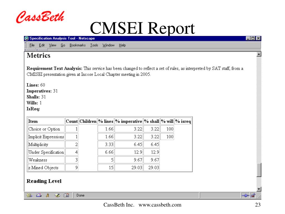Open the Tools menu
285x214 pixels.
pos(94,45)
